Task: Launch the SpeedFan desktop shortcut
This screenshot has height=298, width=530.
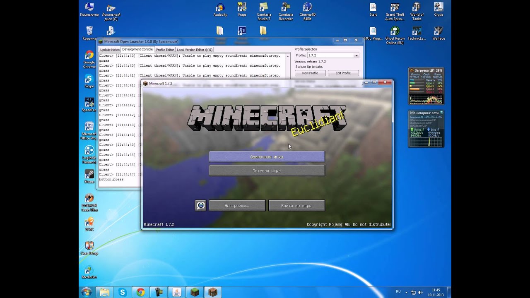Action: pos(89,105)
